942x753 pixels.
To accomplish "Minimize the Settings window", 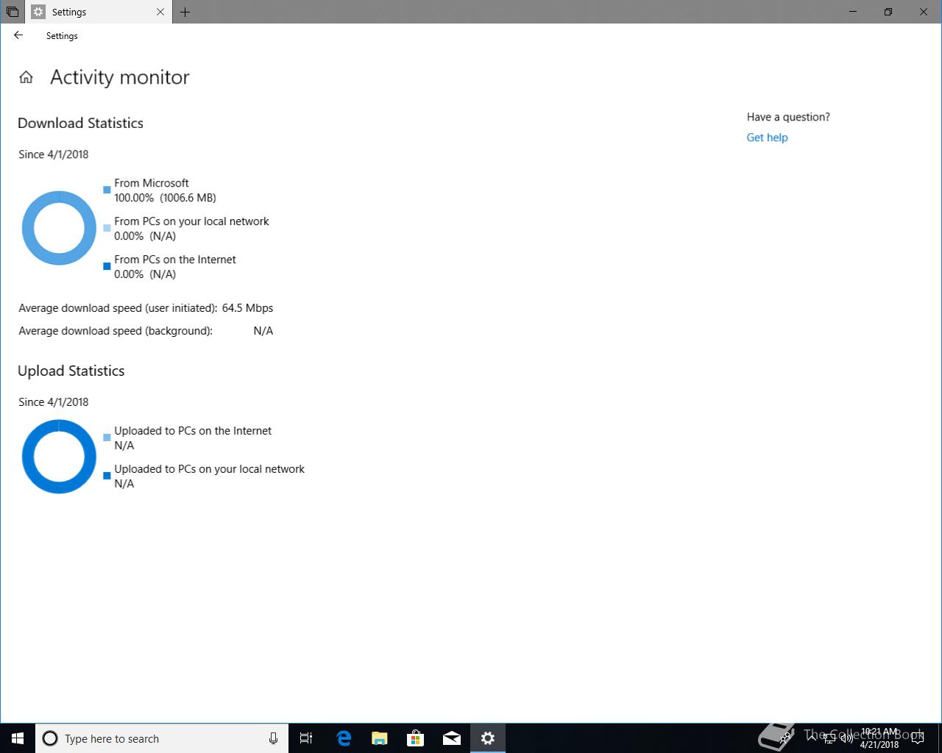I will coord(854,12).
